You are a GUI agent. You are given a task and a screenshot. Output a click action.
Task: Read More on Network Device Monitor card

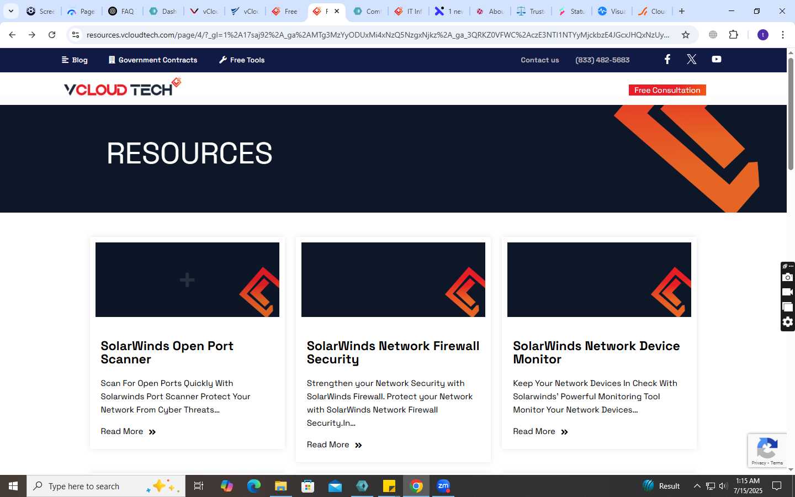coord(540,431)
